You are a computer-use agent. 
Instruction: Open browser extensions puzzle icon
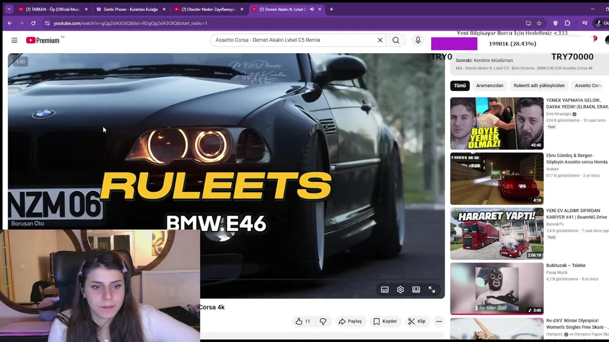(568, 23)
